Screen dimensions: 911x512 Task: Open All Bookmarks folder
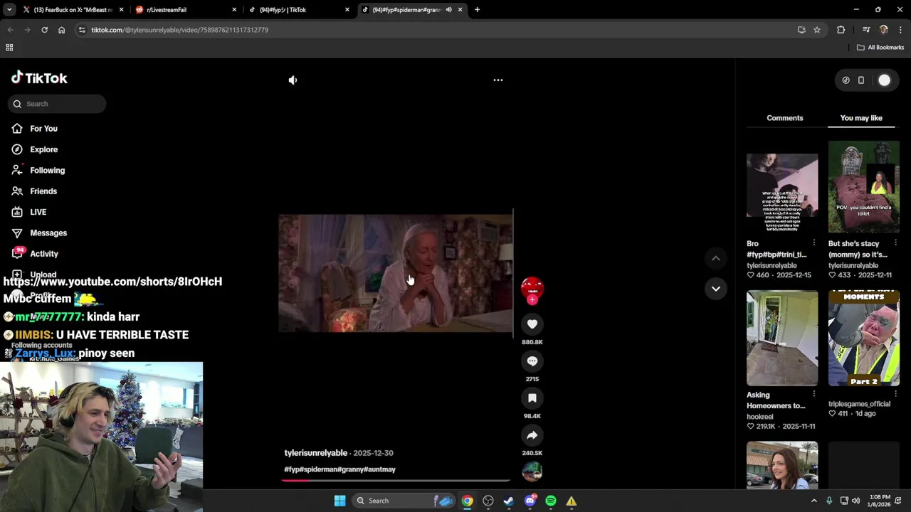point(880,48)
